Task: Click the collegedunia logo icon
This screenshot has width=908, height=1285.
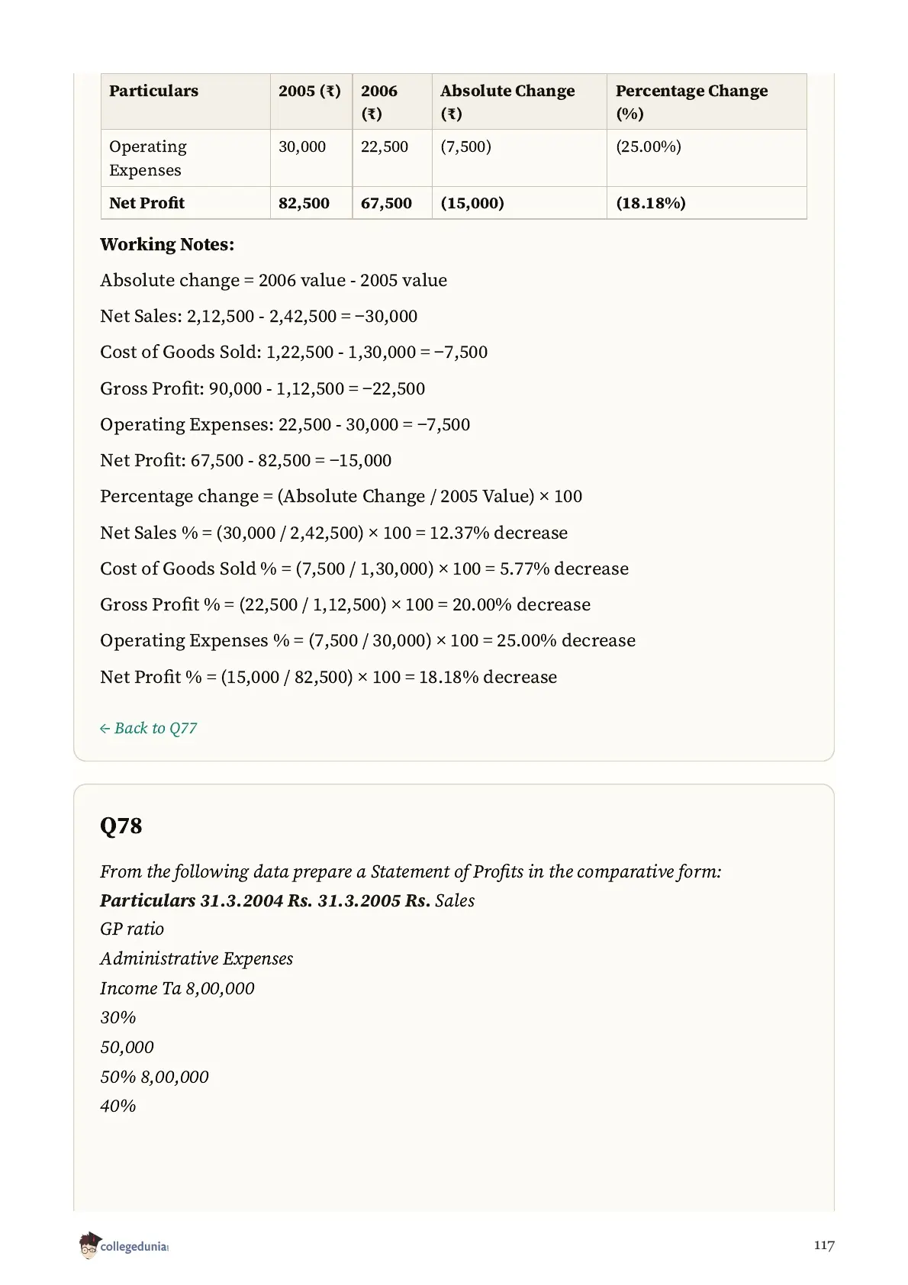Action: pos(89,1245)
